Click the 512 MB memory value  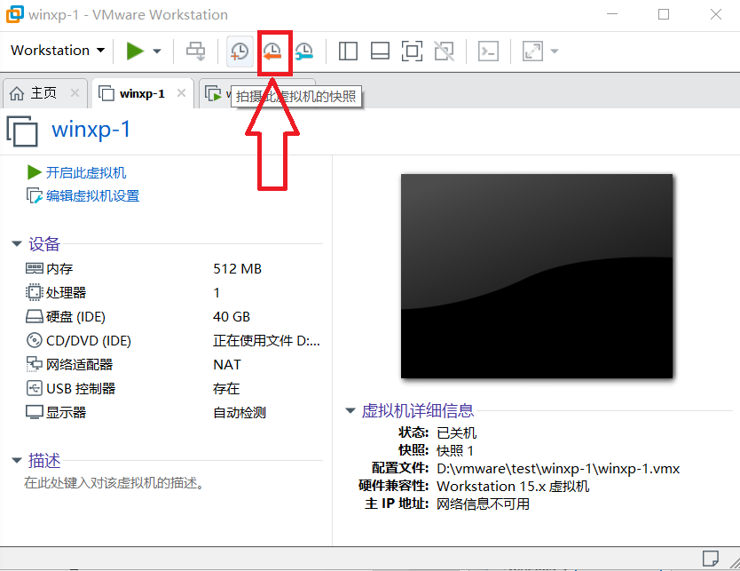click(238, 269)
